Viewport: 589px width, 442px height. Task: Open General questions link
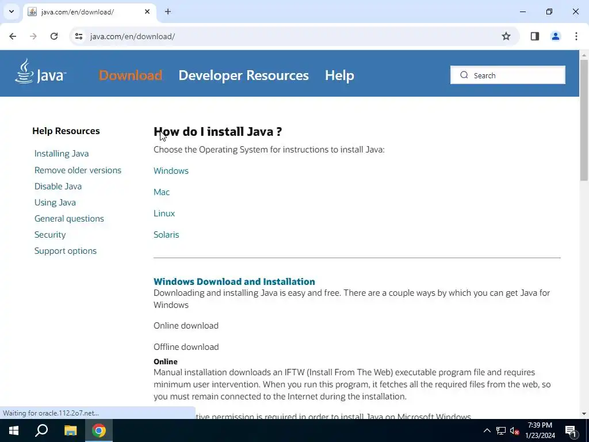[69, 219]
